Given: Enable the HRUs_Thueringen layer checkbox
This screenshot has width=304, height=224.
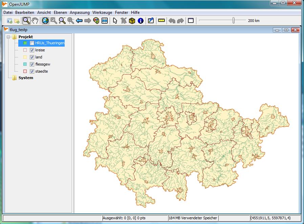Looking at the screenshot, I should tap(32, 43).
